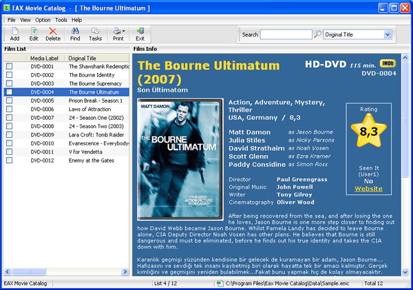
Task: Sort by Media Label column header
Action: point(44,59)
